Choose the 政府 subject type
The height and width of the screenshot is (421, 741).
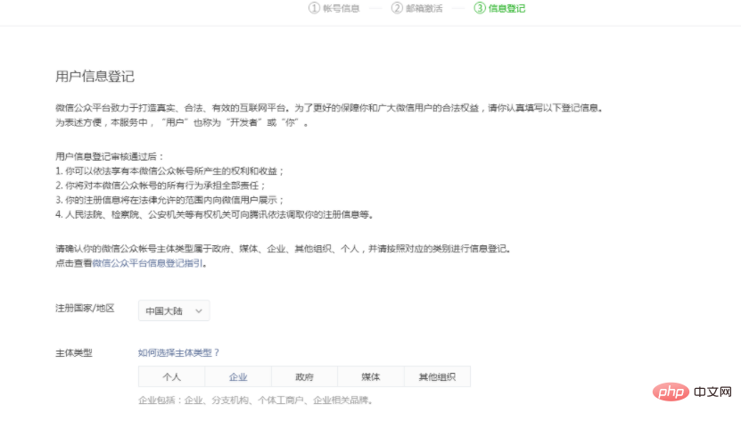304,376
